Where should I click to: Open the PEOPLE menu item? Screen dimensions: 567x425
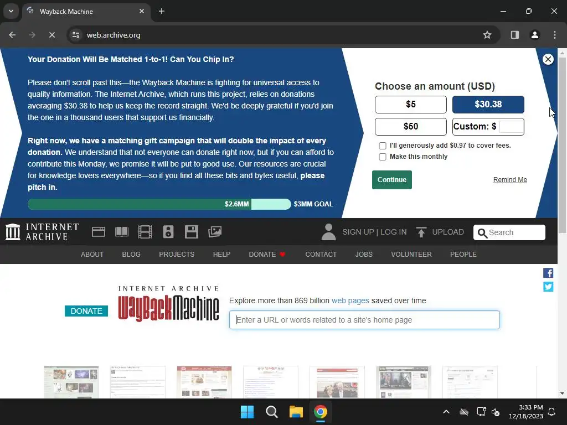tap(463, 255)
